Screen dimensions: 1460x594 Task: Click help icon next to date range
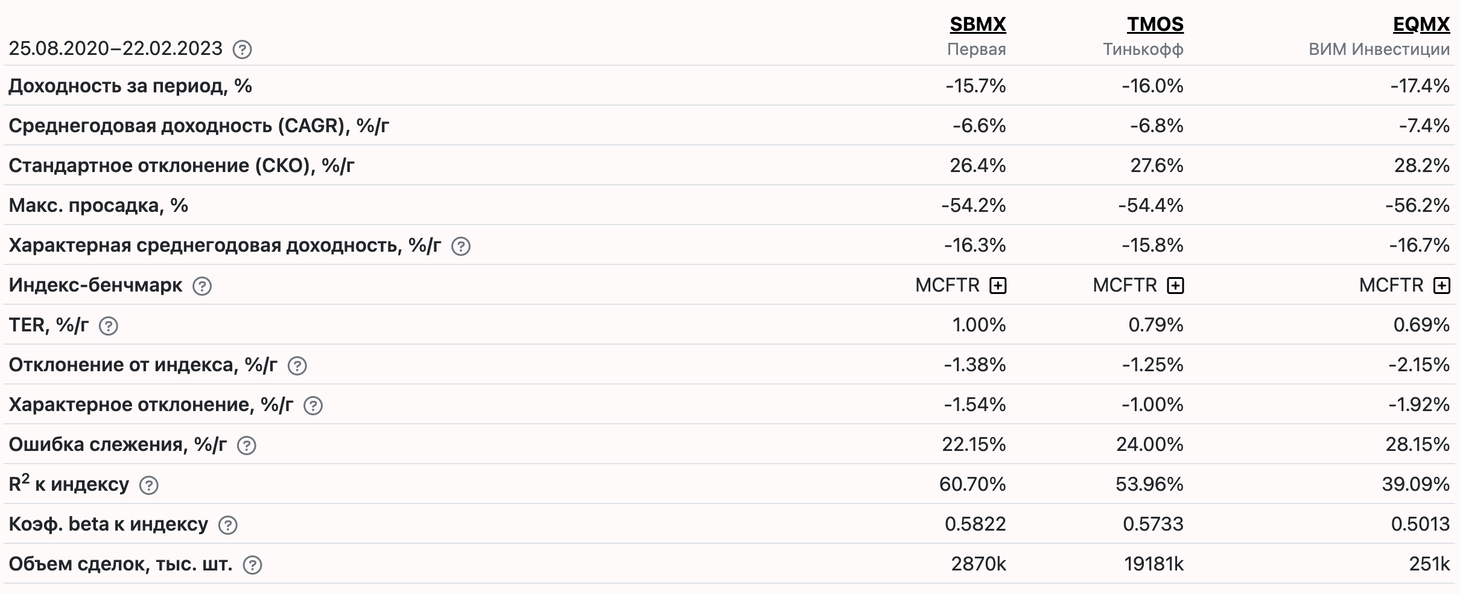[x=242, y=49]
